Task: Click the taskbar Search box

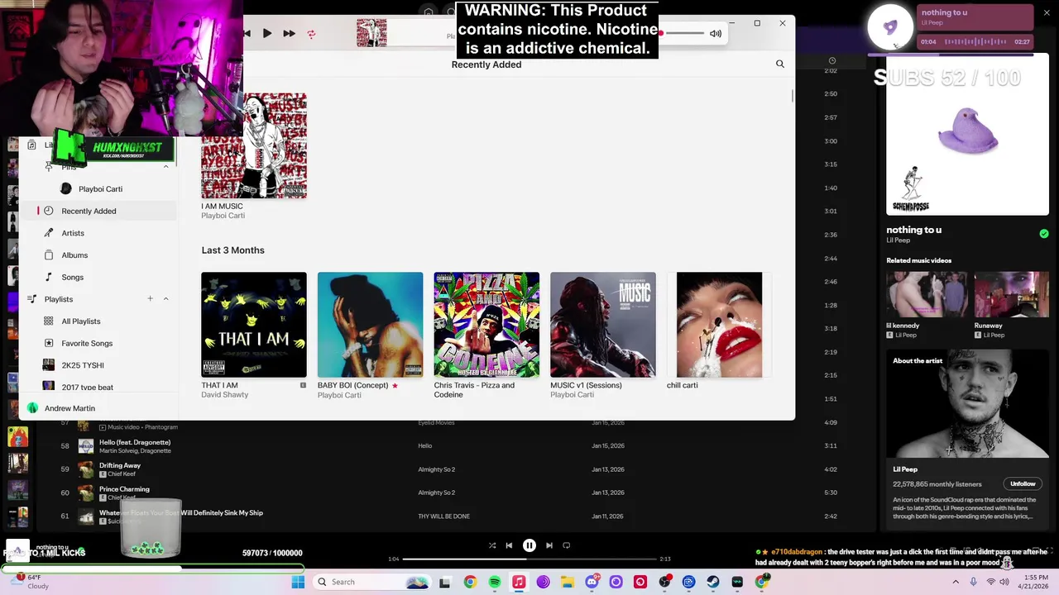Action: click(x=371, y=582)
